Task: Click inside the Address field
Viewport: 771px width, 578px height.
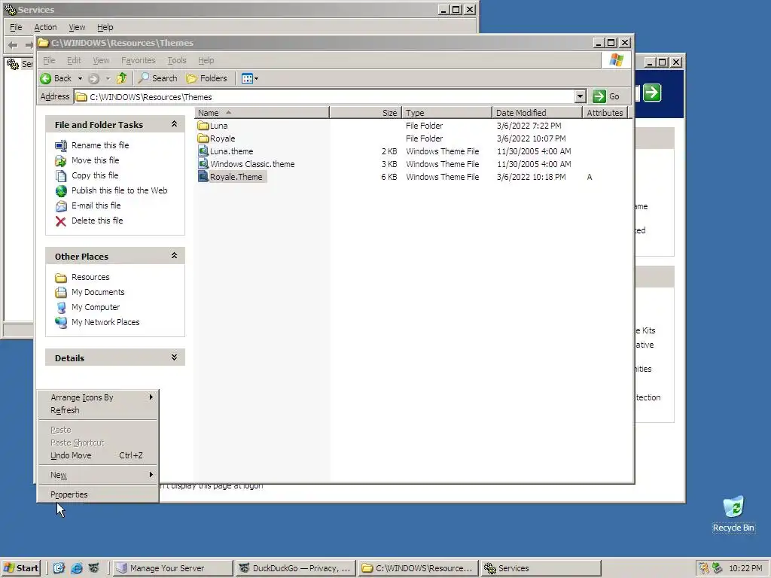Action: click(x=325, y=97)
